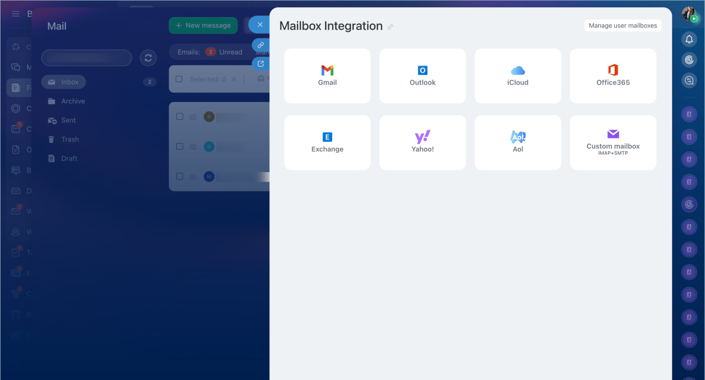Open the Archive mail folder
705x380 pixels.
point(73,101)
